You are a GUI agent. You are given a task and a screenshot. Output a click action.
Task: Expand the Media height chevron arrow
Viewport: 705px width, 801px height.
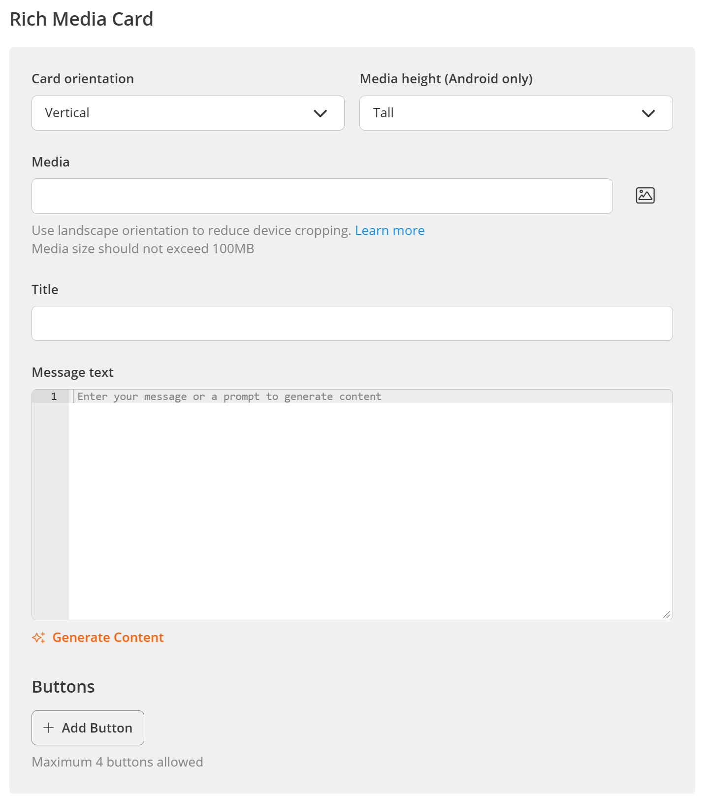(x=648, y=113)
